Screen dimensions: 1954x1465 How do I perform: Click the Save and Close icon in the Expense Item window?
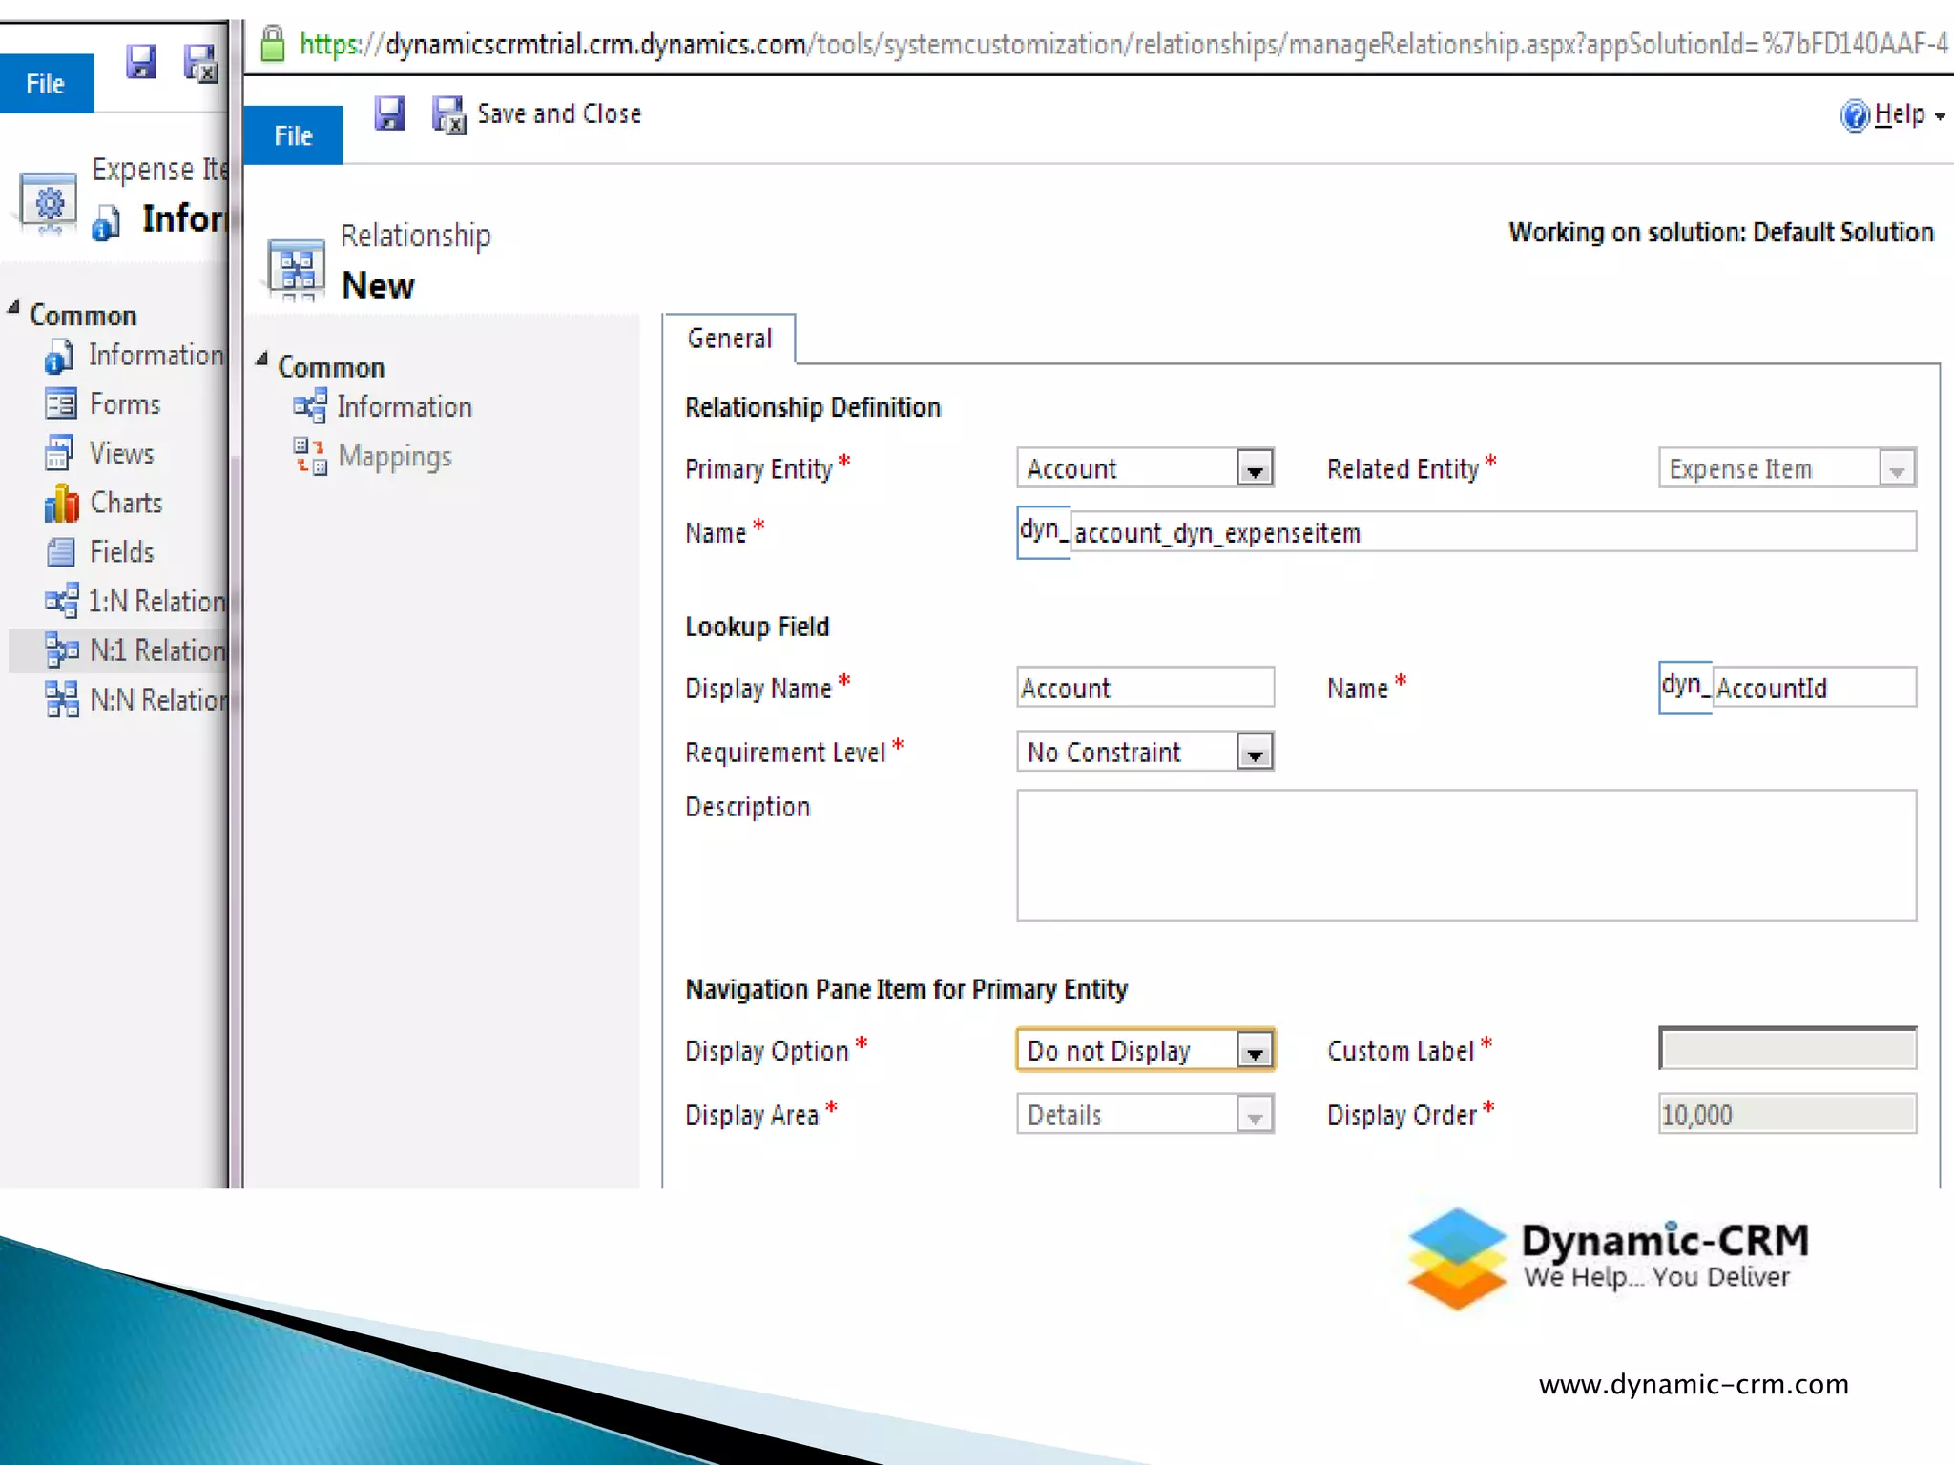coord(200,63)
